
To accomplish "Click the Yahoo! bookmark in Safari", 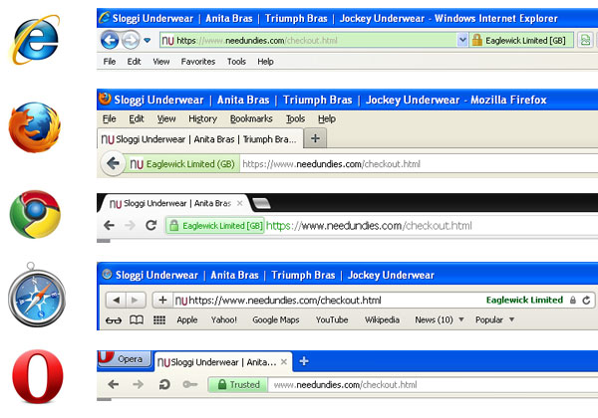I will 224,319.
